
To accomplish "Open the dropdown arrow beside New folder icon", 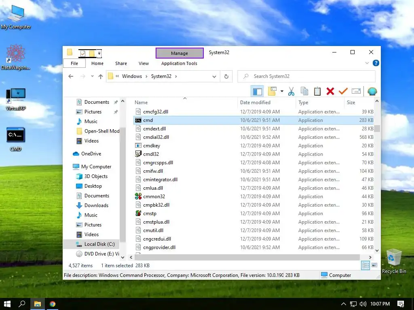I will click(x=282, y=92).
